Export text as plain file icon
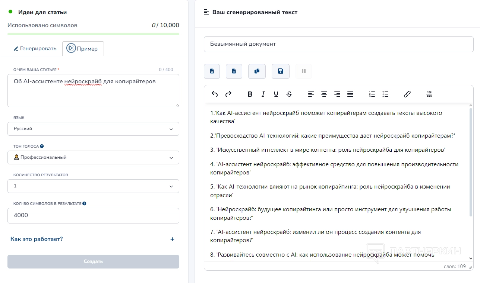This screenshot has height=283, width=480. [x=234, y=71]
